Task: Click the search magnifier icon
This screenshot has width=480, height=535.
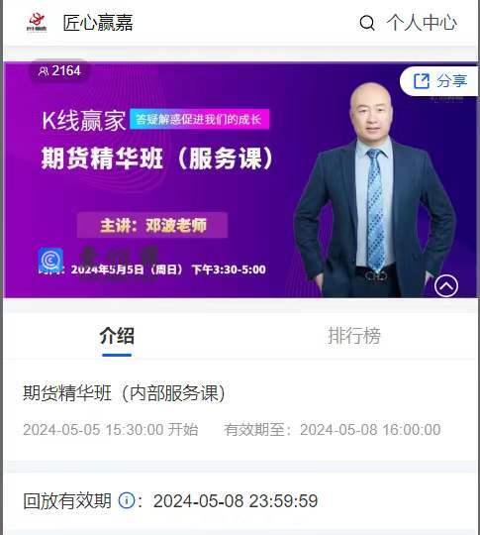Action: pyautogui.click(x=367, y=23)
